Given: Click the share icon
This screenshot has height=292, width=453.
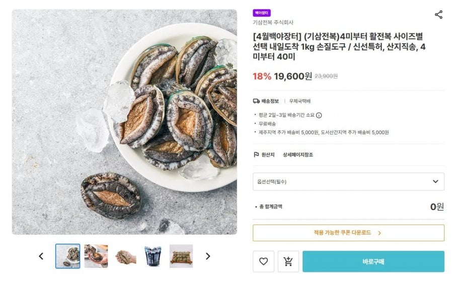Looking at the screenshot, I should pyautogui.click(x=438, y=15).
